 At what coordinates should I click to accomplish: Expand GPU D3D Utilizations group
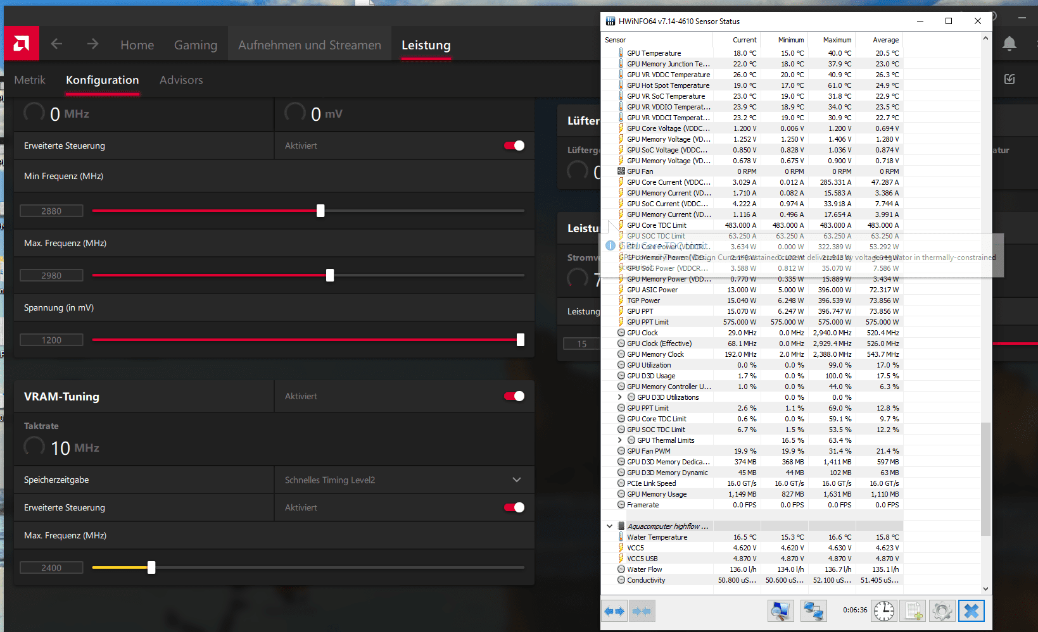[x=619, y=397]
